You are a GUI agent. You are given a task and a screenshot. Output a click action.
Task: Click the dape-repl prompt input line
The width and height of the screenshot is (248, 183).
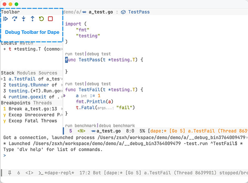click(41, 155)
